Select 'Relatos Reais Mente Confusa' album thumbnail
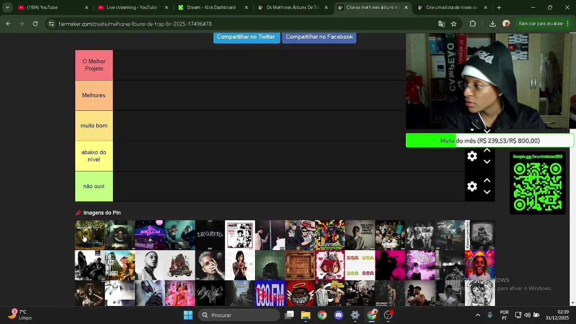 tap(360, 235)
